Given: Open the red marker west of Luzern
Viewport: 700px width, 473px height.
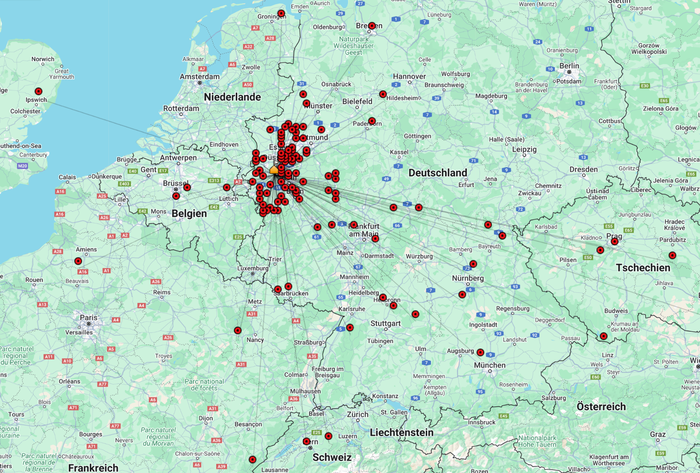Looking at the screenshot, I should tap(329, 436).
